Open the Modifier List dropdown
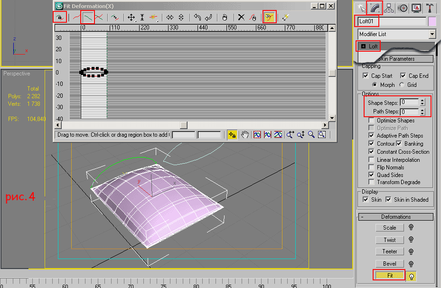441x288 pixels. click(x=432, y=34)
